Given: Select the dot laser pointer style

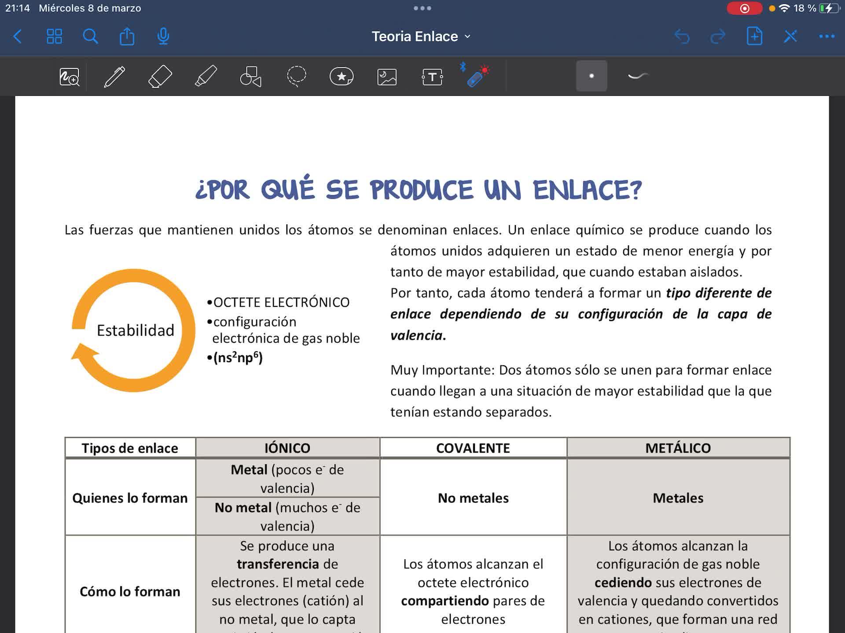Looking at the screenshot, I should [x=591, y=76].
